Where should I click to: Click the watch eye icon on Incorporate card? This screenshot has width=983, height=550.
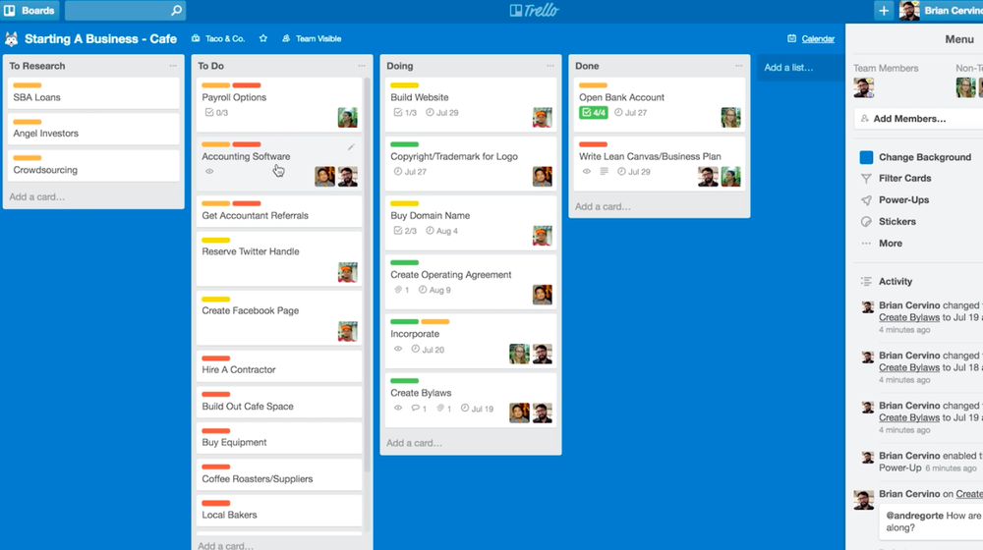click(398, 349)
